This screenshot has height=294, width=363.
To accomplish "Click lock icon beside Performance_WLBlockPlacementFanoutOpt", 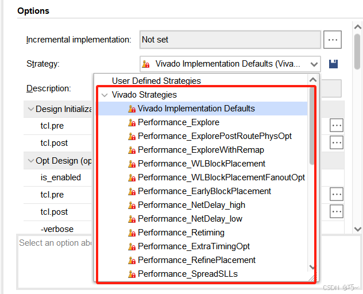I will pos(132,177).
